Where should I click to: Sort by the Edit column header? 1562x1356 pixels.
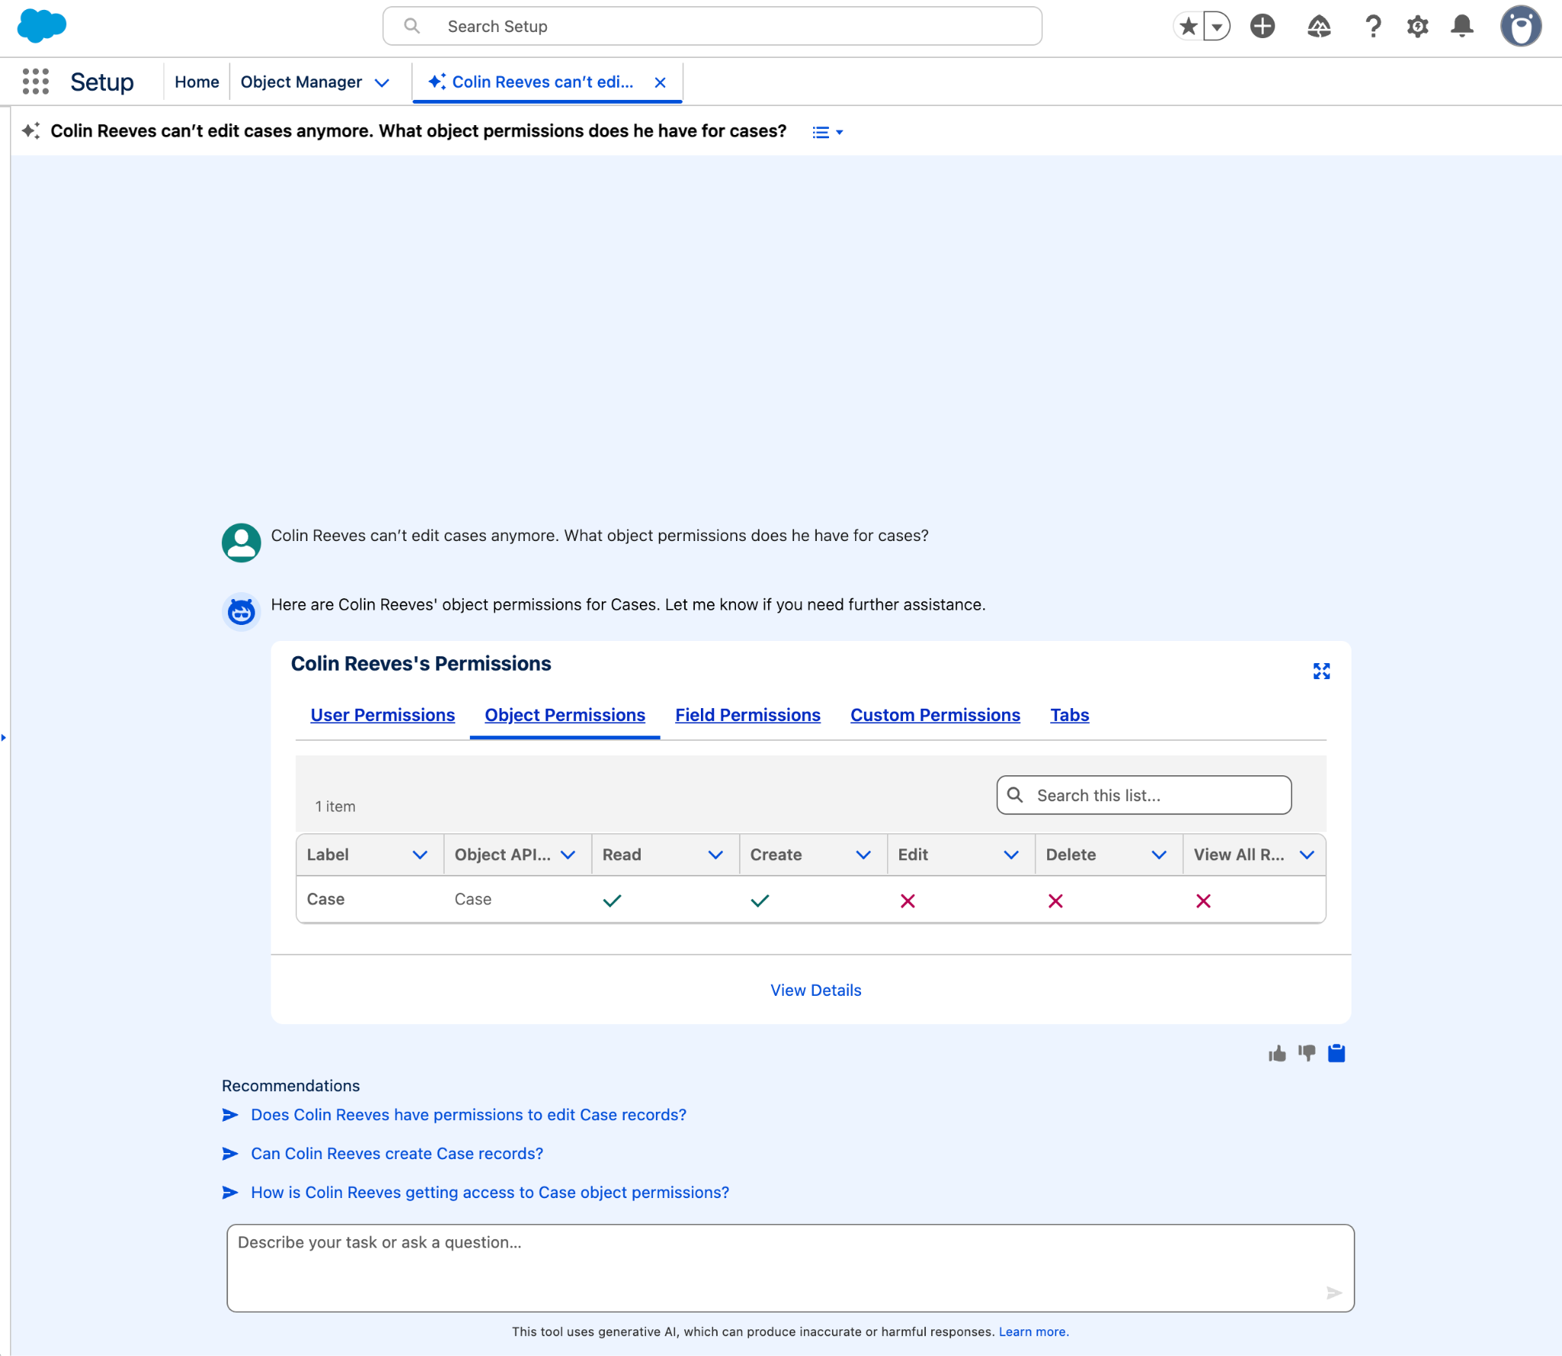coord(913,855)
